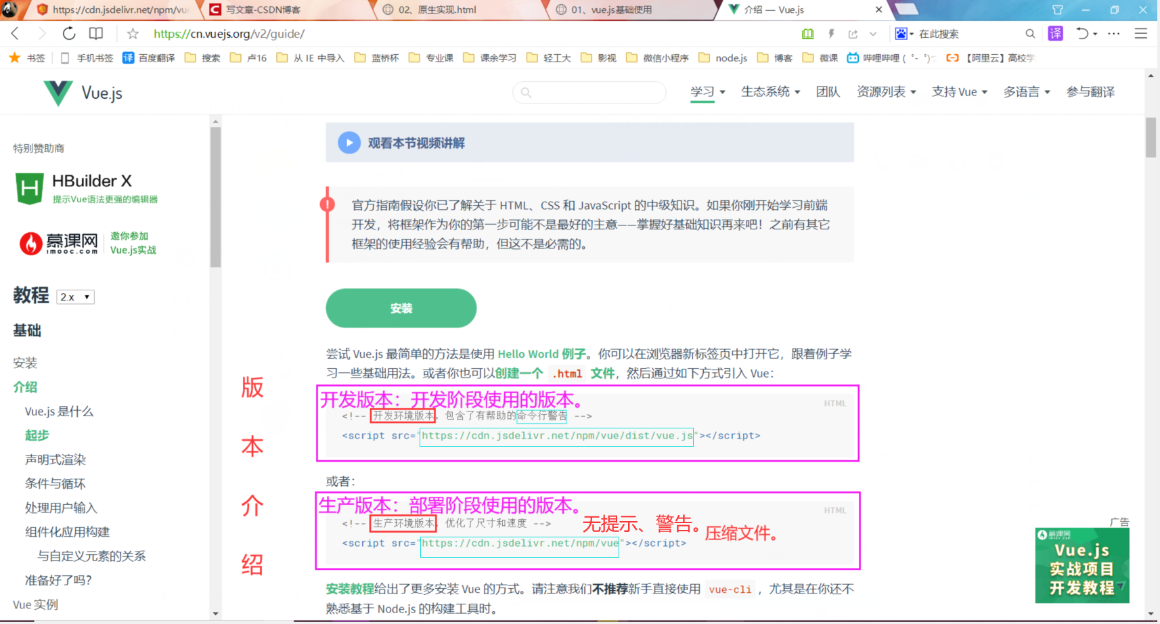This screenshot has width=1160, height=624.
Task: Open sidebar item Vue 实例
Action: tap(35, 604)
